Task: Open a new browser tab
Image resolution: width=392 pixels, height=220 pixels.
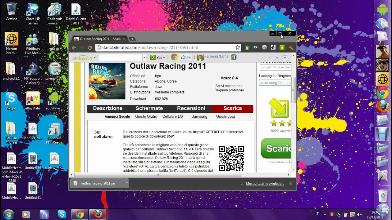Action: 132,39
